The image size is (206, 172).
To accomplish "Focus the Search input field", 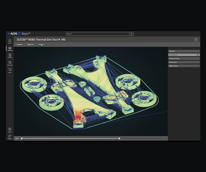I will tap(98, 34).
